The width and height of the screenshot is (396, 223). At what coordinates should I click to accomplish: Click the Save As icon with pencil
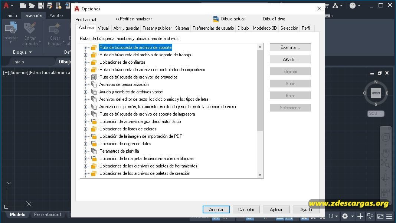[50, 6]
